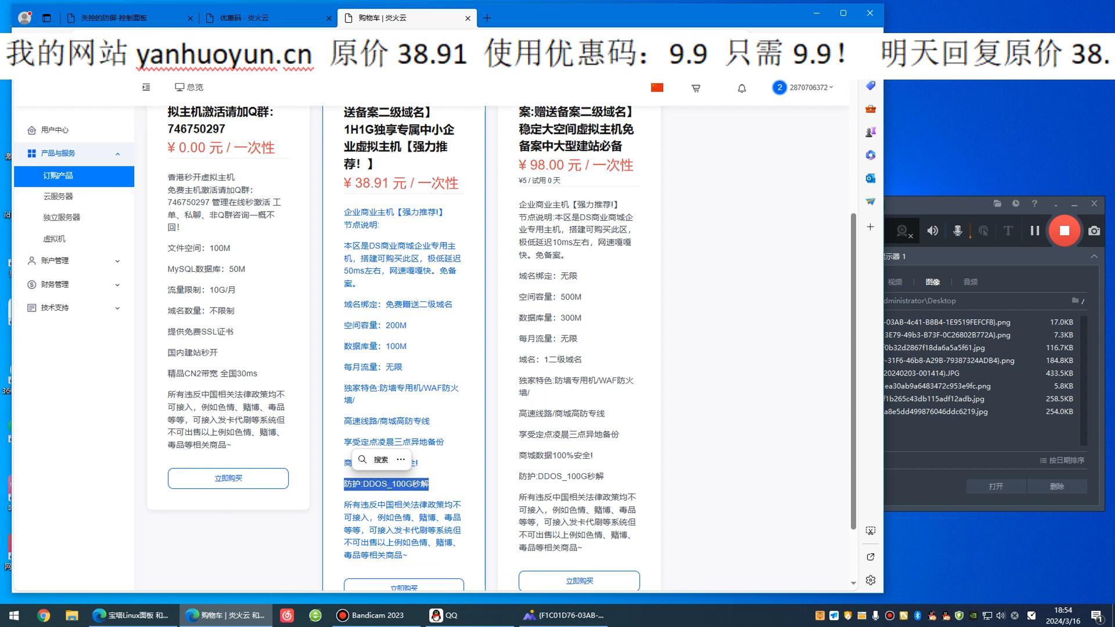Collapse the Bandicam display 1 panel chevron
The image size is (1115, 627).
[x=1094, y=256]
